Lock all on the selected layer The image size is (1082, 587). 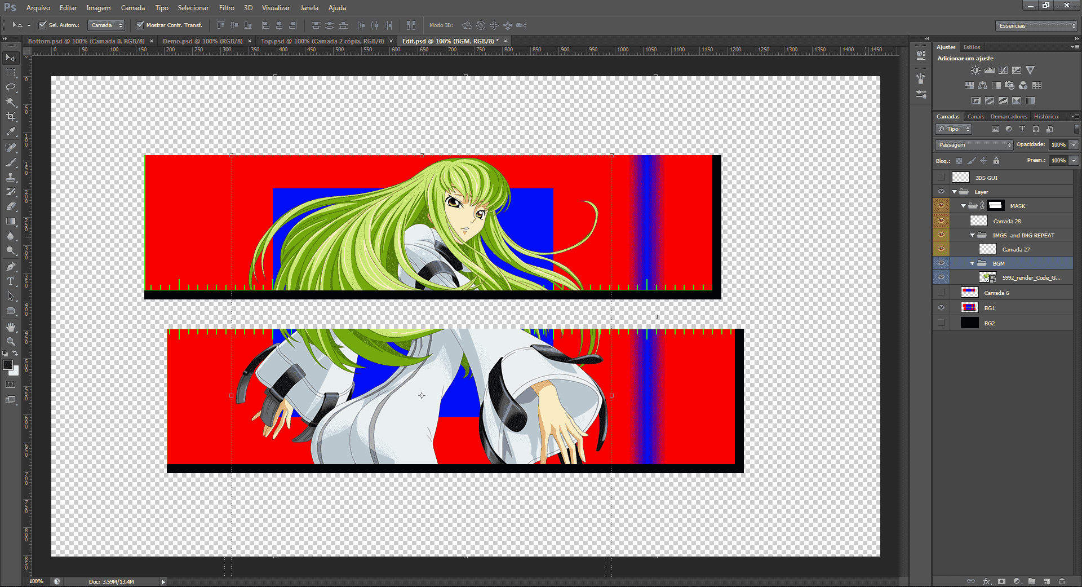click(x=996, y=161)
